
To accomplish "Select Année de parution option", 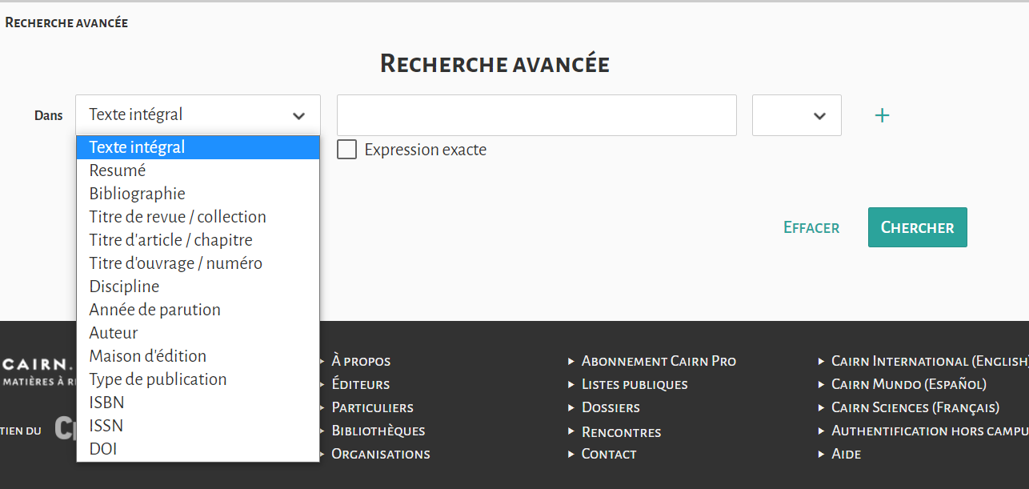I will tap(154, 310).
